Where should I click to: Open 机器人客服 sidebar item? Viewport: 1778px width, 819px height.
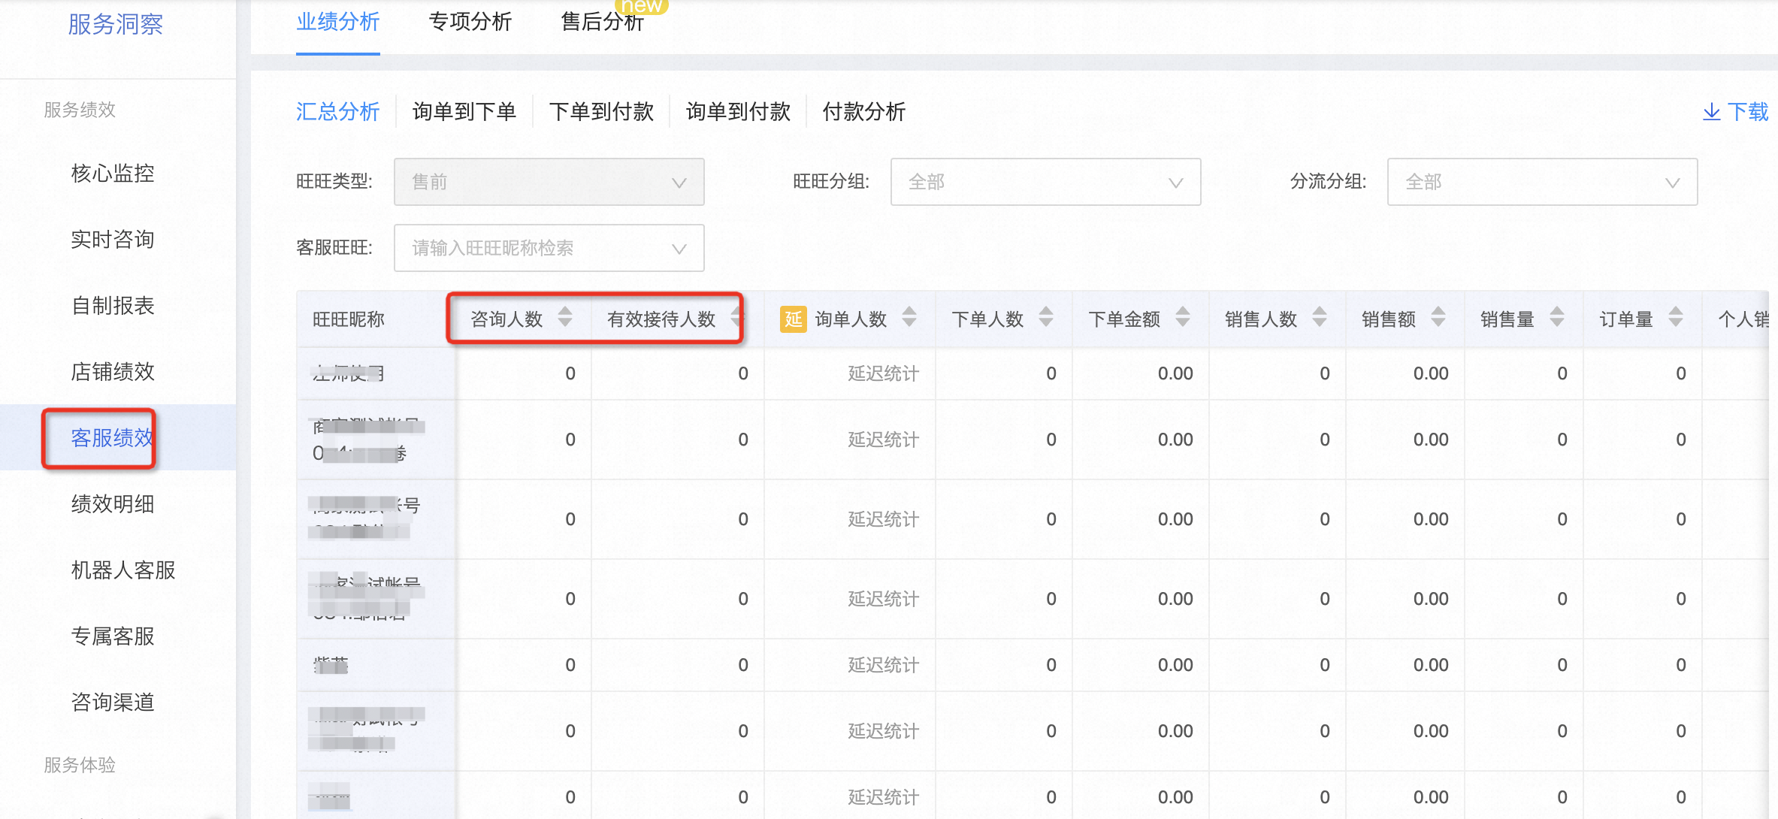click(123, 570)
